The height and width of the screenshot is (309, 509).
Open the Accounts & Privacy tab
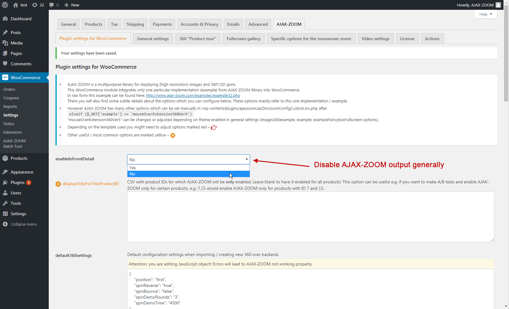(x=200, y=24)
